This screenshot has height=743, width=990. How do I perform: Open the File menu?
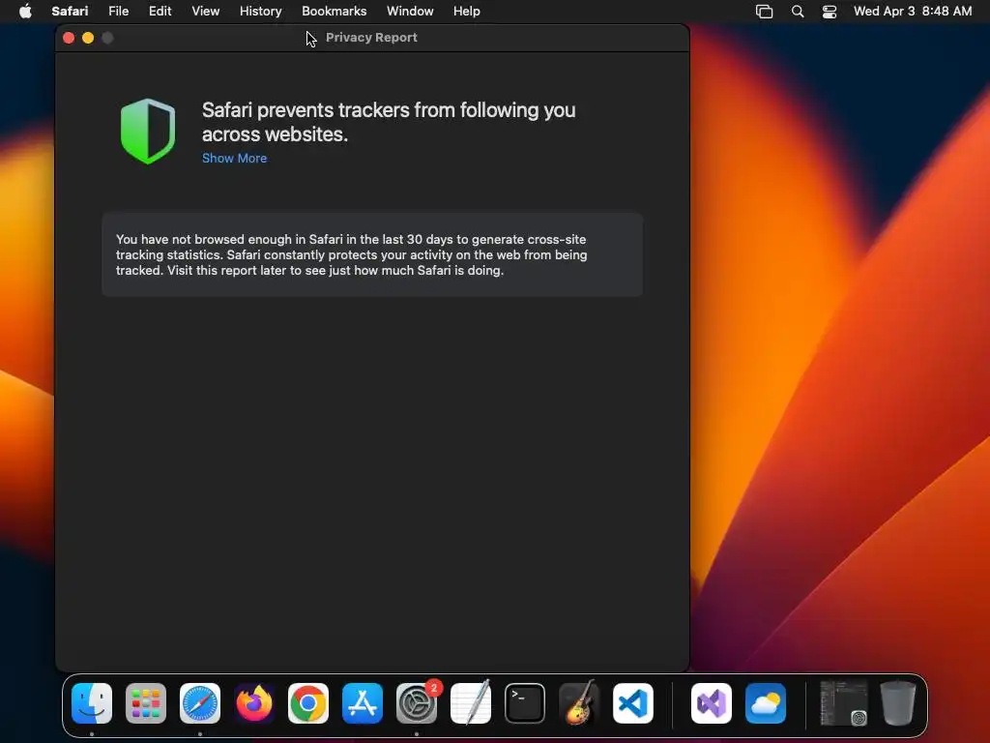[118, 12]
